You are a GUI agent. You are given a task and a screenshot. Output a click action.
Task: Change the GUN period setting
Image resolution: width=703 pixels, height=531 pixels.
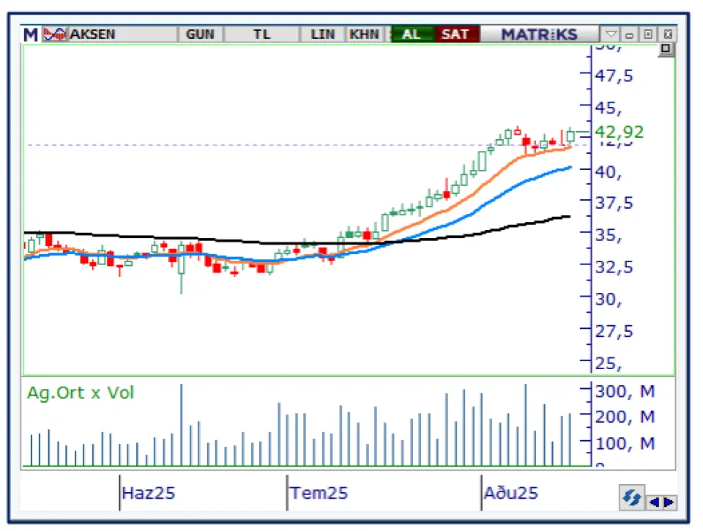200,34
